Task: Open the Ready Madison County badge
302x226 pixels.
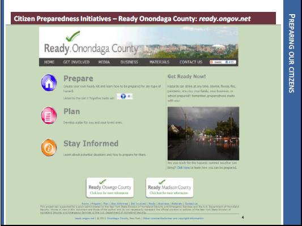Action: click(x=169, y=187)
